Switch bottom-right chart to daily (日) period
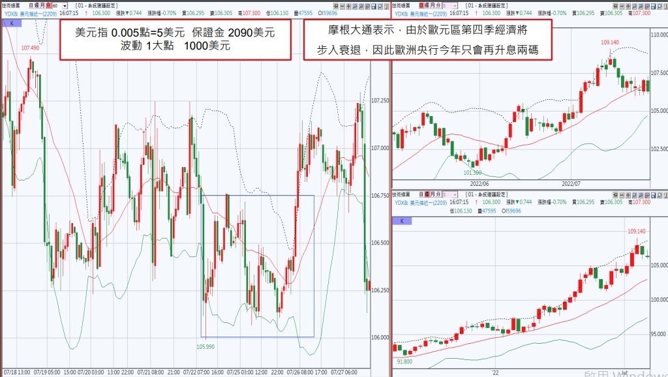This screenshot has width=668, height=377. point(421,194)
